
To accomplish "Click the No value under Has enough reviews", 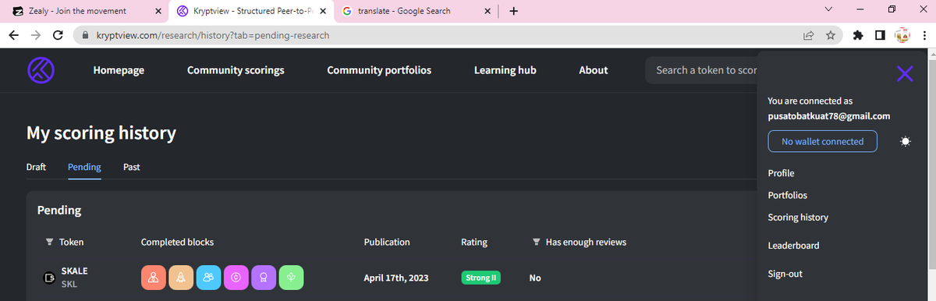I will coord(535,278).
